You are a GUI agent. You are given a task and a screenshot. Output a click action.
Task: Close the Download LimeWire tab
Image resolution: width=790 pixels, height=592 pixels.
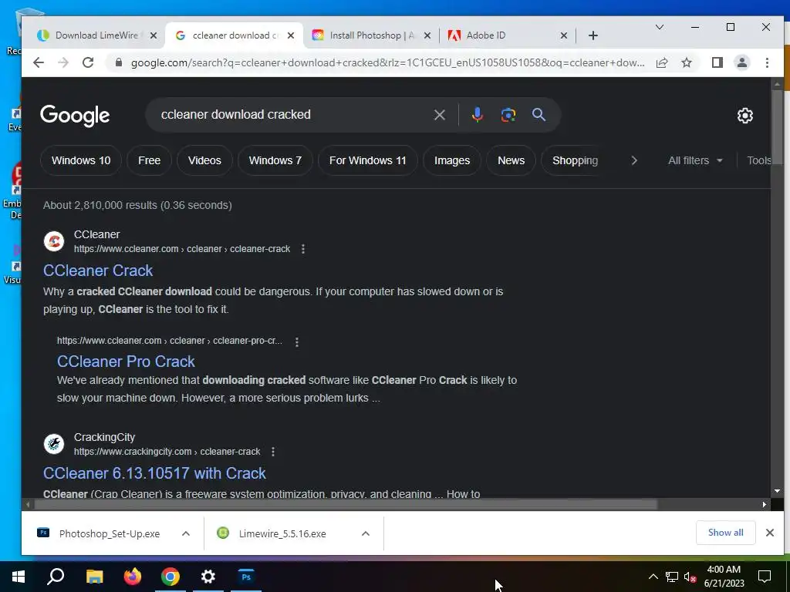click(x=154, y=35)
